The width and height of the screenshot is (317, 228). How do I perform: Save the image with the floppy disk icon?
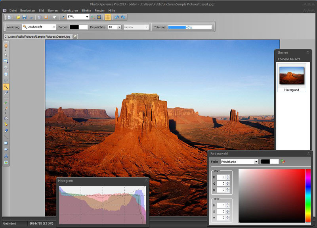click(25, 17)
